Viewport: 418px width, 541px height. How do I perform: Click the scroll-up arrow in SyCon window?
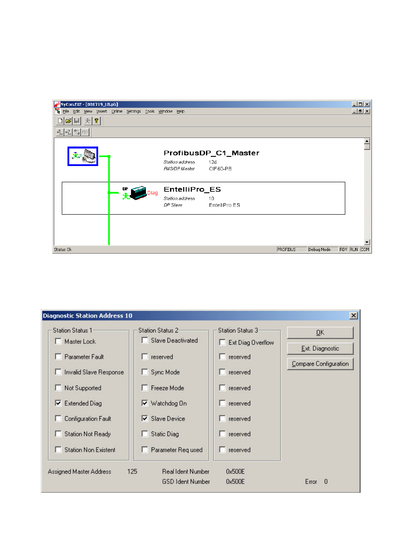tap(367, 141)
